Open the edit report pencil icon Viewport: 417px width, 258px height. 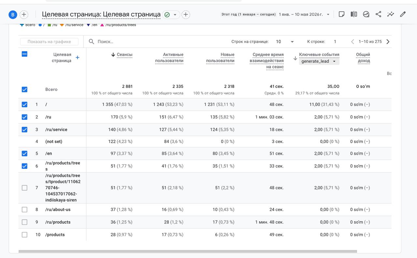click(403, 14)
